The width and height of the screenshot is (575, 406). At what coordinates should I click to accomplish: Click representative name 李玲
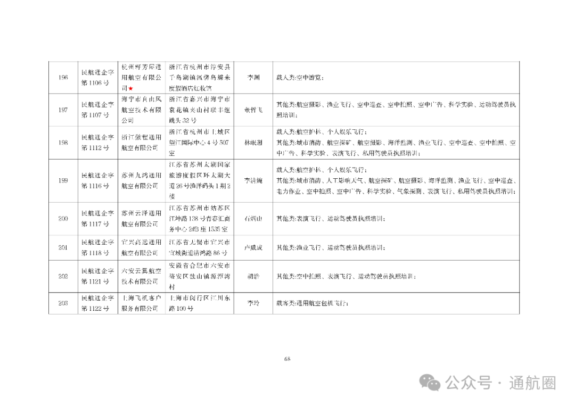click(253, 303)
